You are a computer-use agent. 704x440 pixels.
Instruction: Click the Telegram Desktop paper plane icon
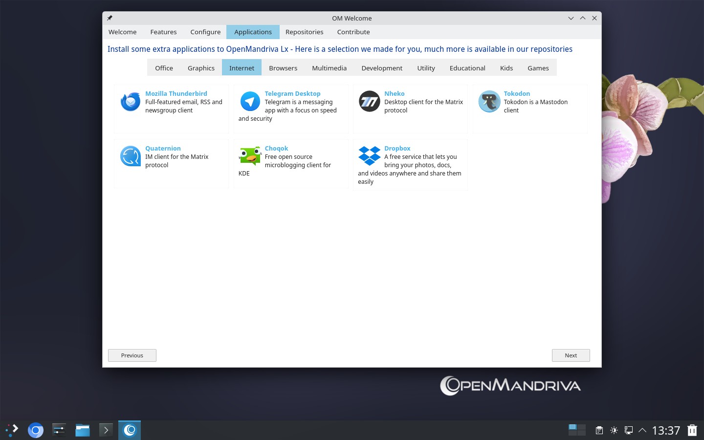pyautogui.click(x=250, y=102)
